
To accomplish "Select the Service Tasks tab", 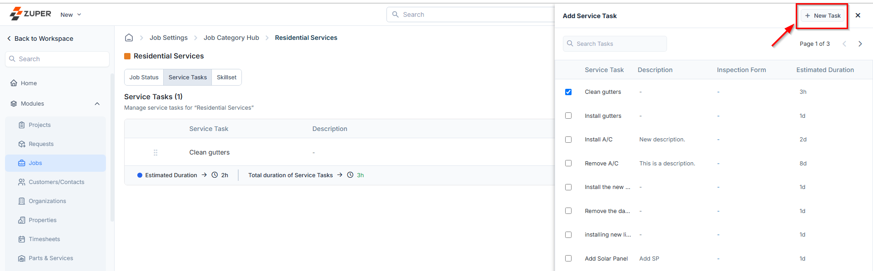I will 188,77.
